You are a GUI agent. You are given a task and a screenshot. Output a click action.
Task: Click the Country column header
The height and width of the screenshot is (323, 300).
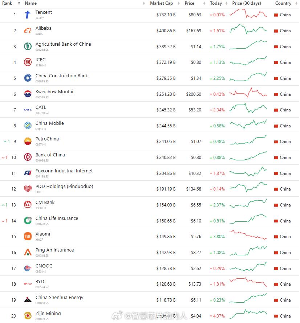(x=283, y=3)
